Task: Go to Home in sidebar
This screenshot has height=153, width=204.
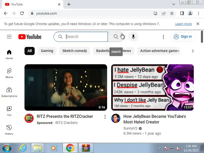Action: pos(9,55)
